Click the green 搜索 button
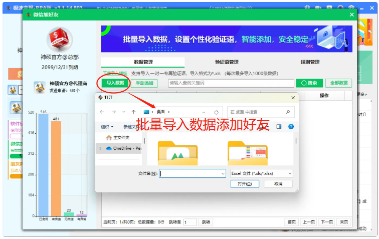 click(x=309, y=83)
